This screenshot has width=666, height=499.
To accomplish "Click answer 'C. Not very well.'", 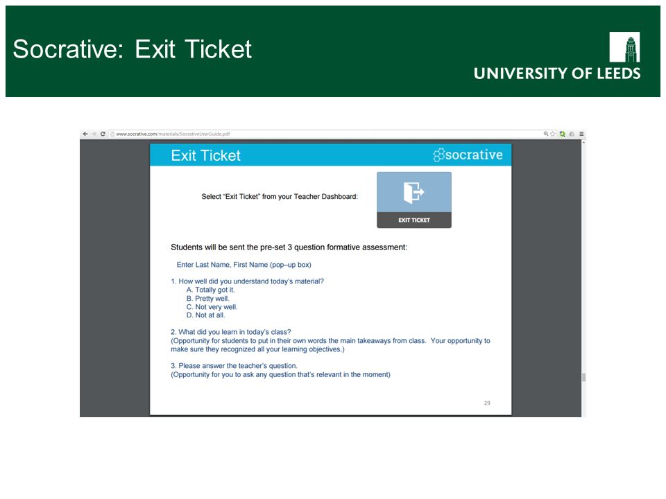I will click(x=212, y=307).
